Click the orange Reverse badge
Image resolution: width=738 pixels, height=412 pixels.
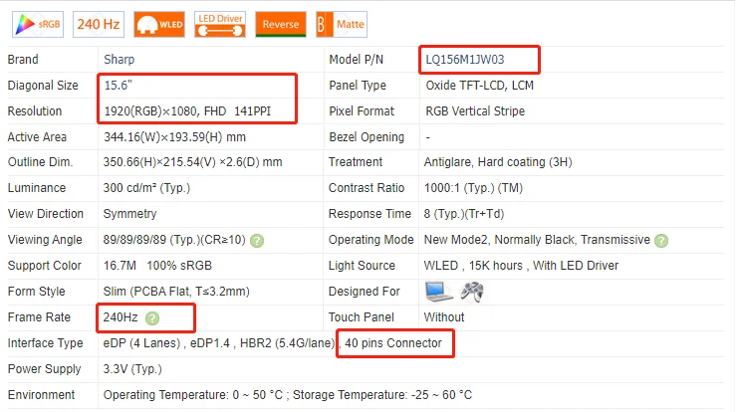(x=281, y=25)
